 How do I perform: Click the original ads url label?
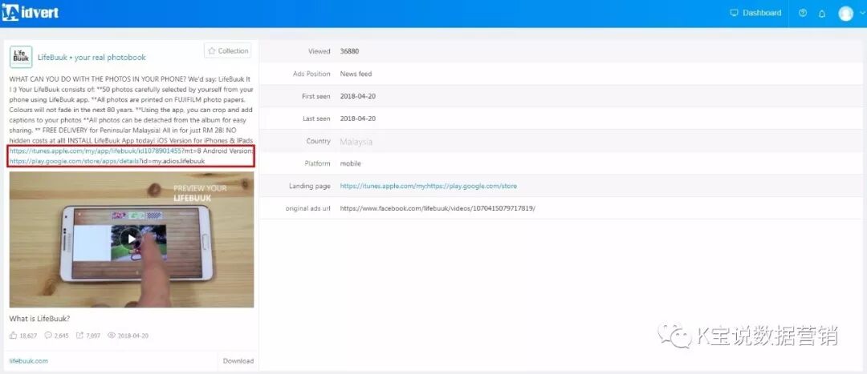(308, 208)
